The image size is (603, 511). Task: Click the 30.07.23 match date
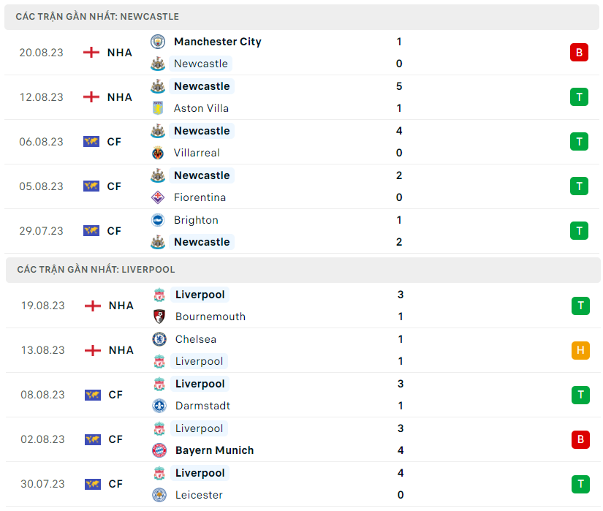coord(42,484)
